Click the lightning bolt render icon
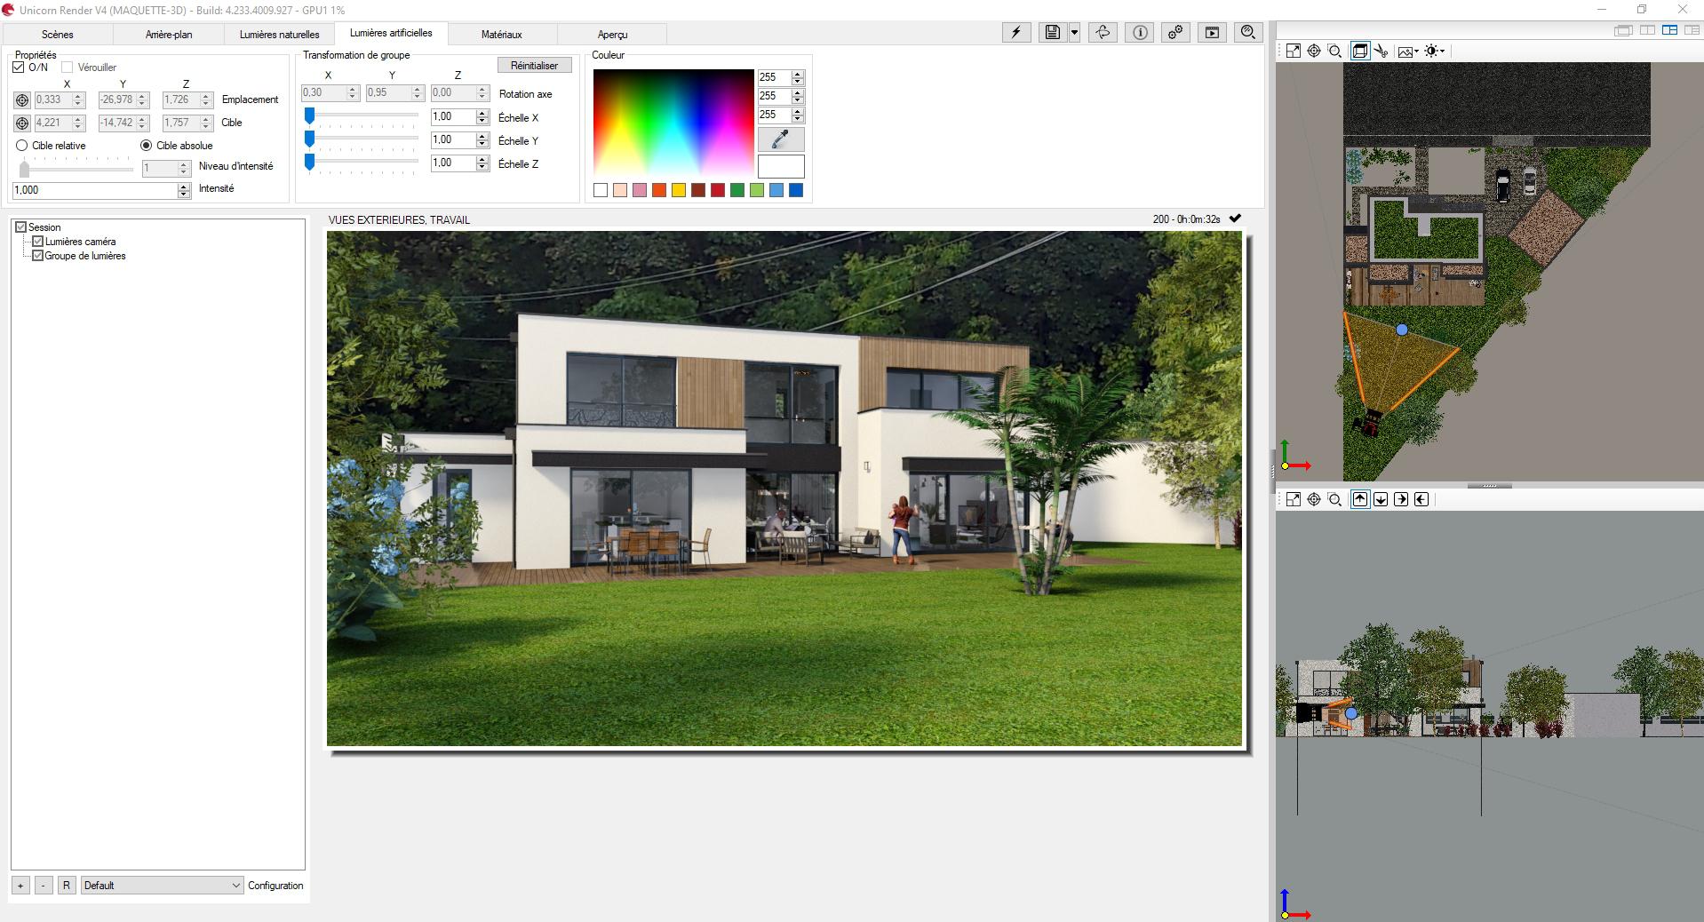This screenshot has height=922, width=1704. click(x=1015, y=33)
